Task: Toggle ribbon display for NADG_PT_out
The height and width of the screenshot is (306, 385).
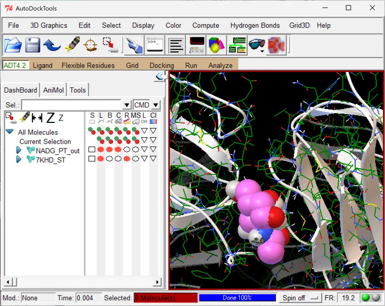Action: (x=127, y=150)
